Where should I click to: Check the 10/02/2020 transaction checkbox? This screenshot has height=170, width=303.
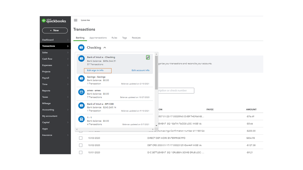click(x=81, y=145)
